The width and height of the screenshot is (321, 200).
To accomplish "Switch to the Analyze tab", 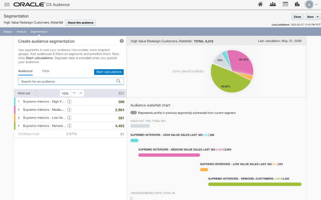I will pyautogui.click(x=21, y=32).
